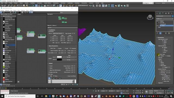Toggle the Invert output checkbox
174x98 pixels.
[x=49, y=66]
